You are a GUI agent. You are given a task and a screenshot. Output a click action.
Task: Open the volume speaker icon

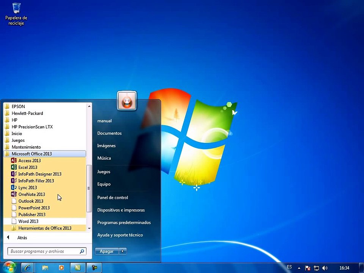coord(325,268)
